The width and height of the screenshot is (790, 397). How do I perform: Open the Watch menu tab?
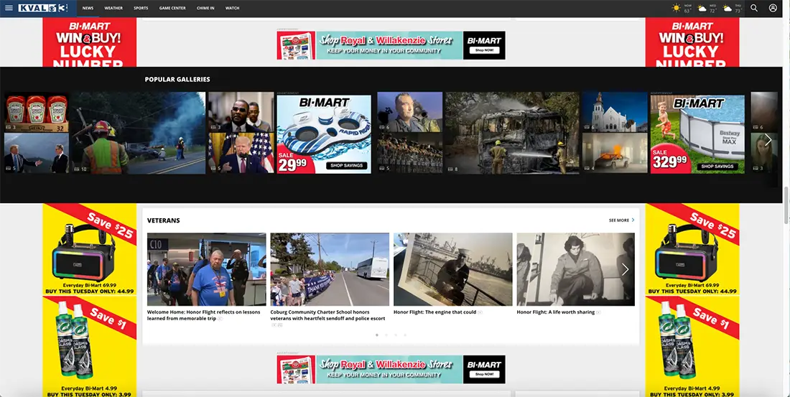(232, 8)
